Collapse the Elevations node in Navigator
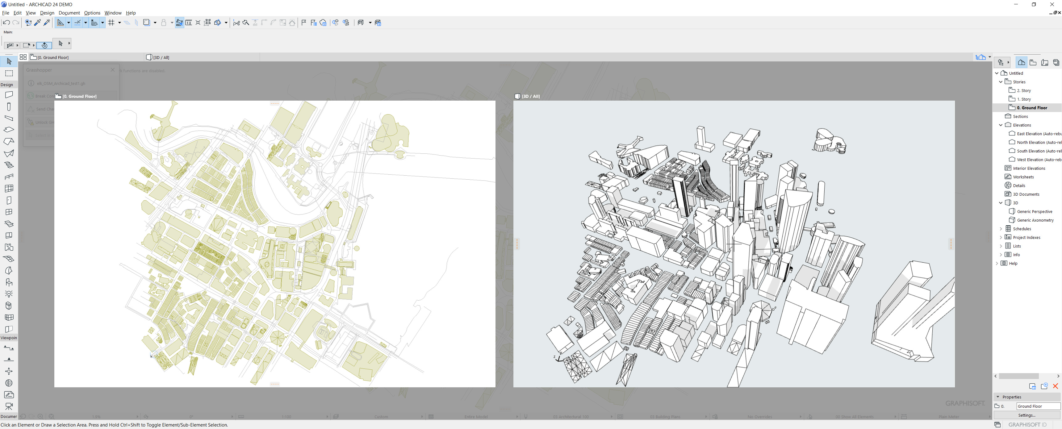This screenshot has width=1062, height=429. [x=1001, y=125]
